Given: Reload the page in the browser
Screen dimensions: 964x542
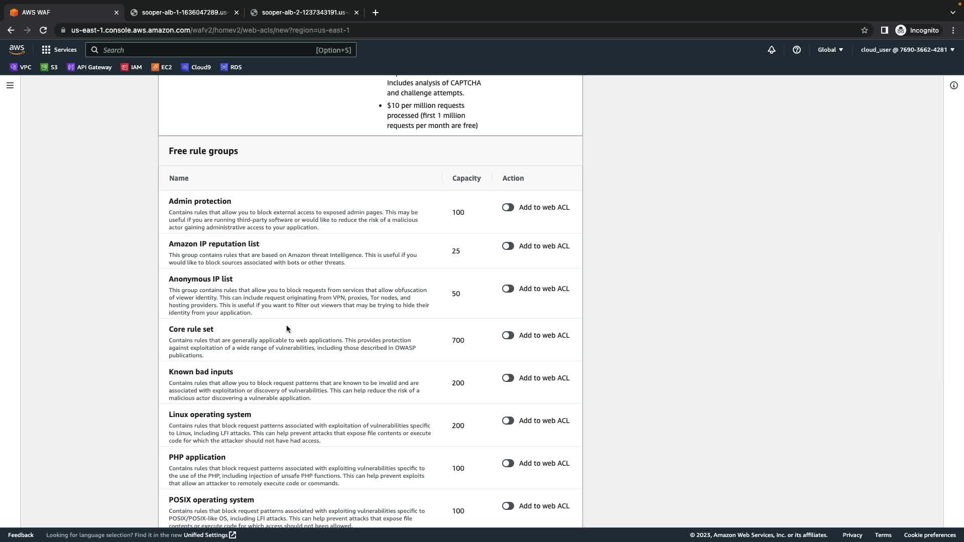Looking at the screenshot, I should click(43, 30).
